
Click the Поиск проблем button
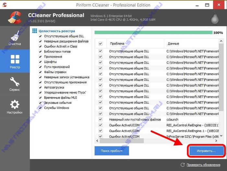point(112,151)
